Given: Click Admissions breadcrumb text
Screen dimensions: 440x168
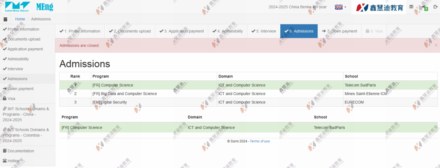Looking at the screenshot, I should (41, 19).
